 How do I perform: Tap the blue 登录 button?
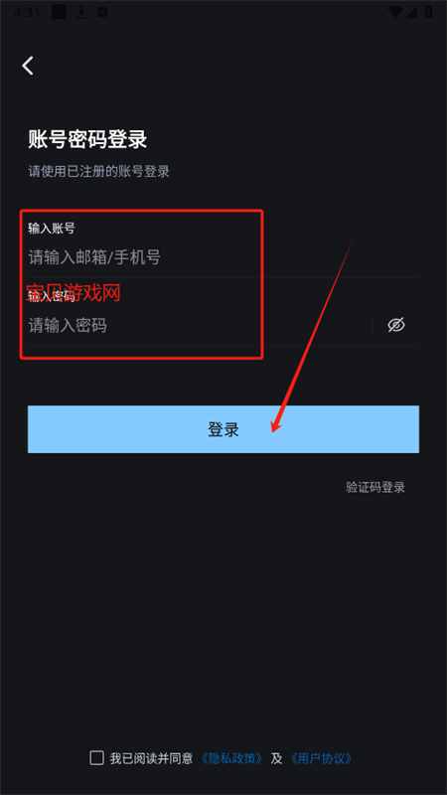click(x=223, y=429)
